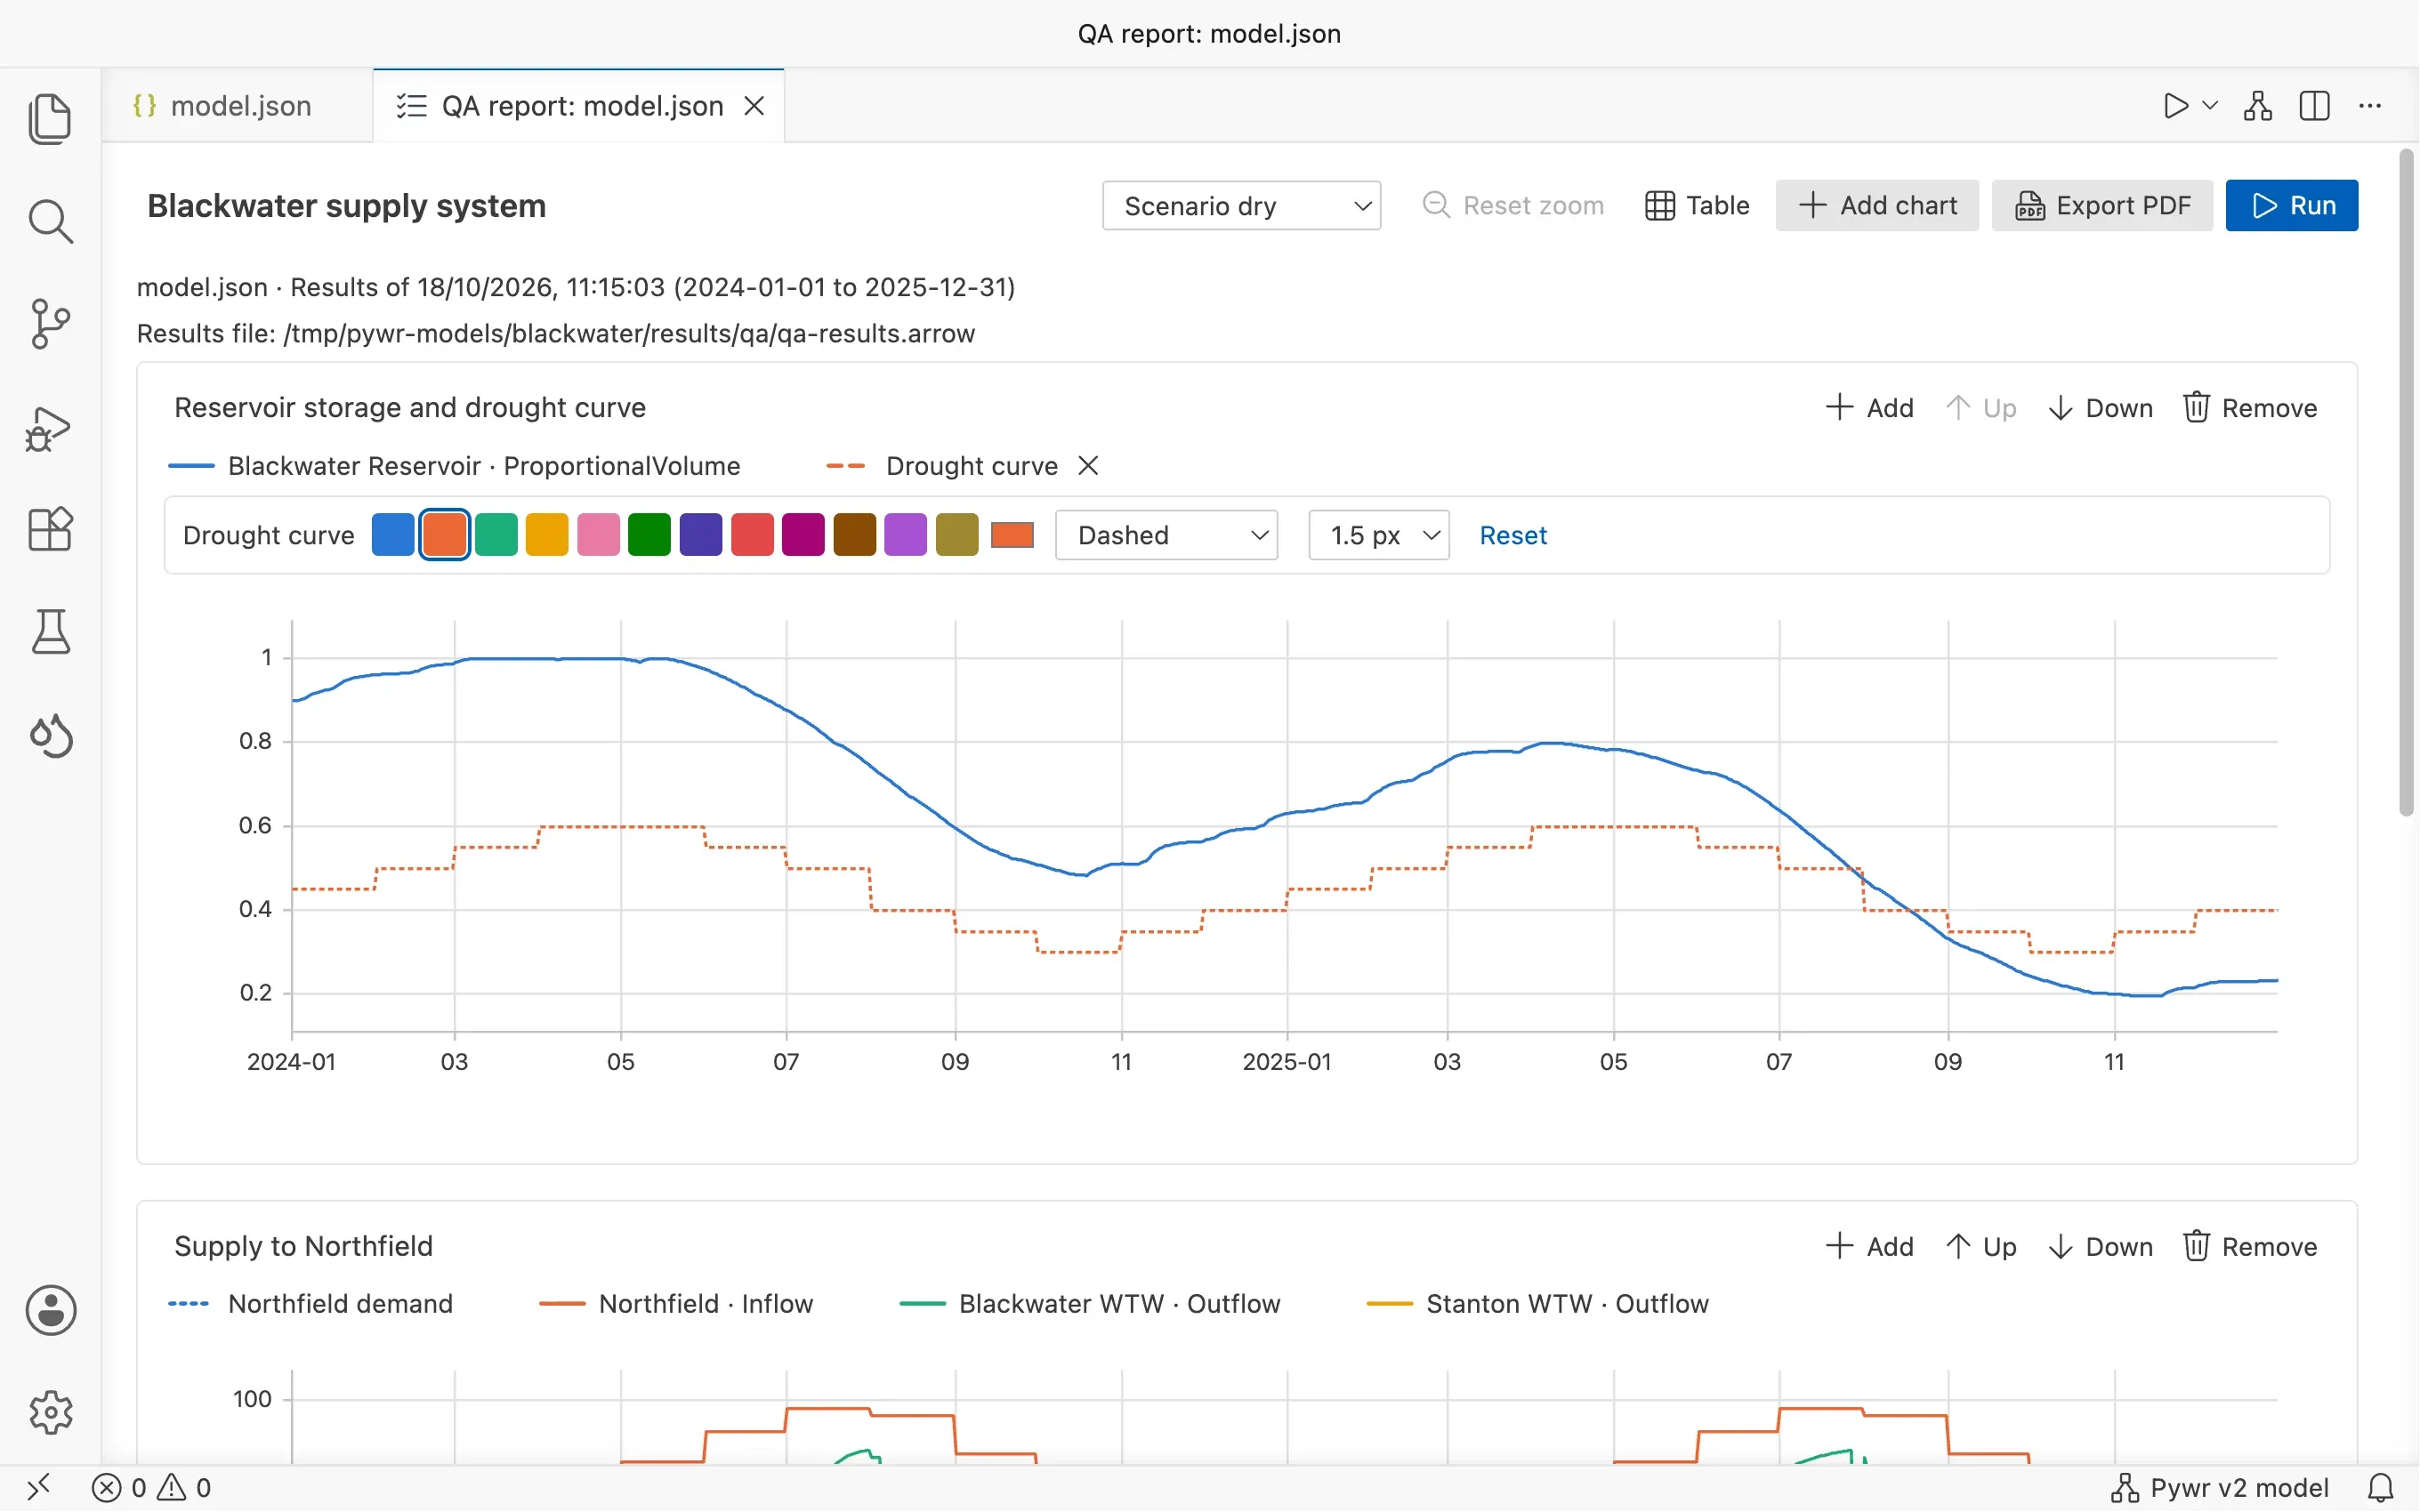Click the blue Run button
The height and width of the screenshot is (1512, 2420).
tap(2291, 206)
